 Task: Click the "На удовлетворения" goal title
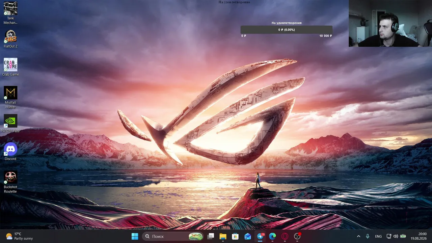point(287,23)
